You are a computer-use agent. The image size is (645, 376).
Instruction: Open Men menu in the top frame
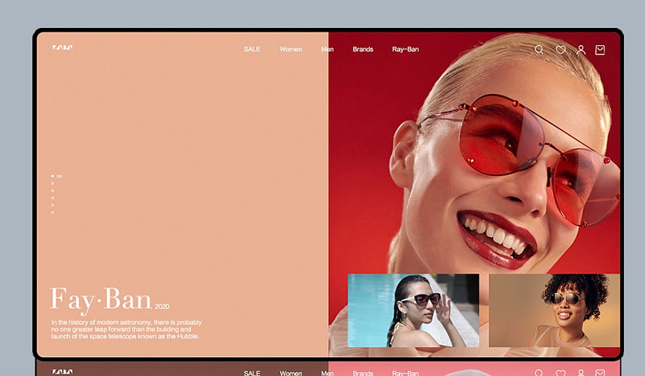[x=327, y=50]
